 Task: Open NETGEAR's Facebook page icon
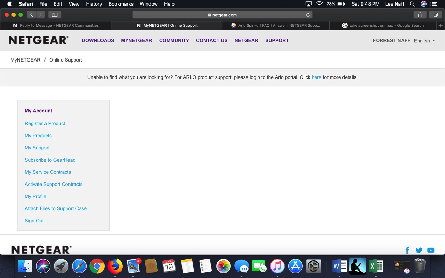[407, 250]
